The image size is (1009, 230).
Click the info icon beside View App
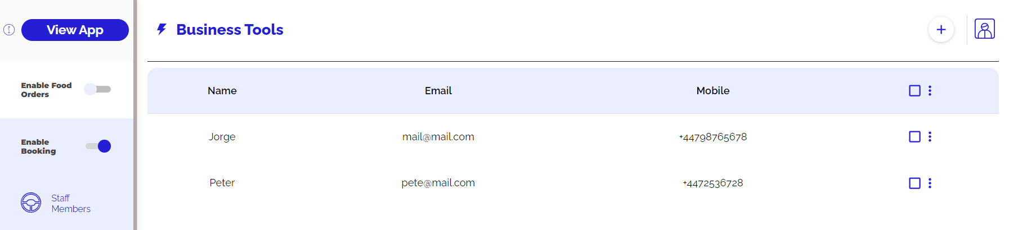[x=9, y=30]
